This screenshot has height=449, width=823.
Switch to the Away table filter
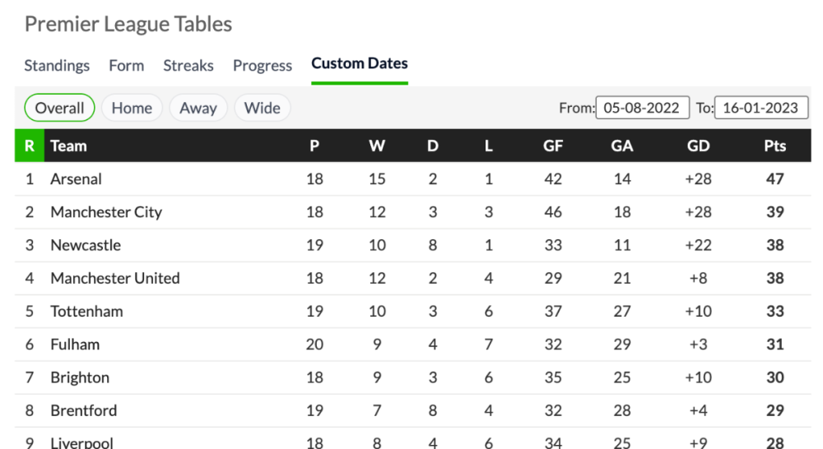pos(198,108)
